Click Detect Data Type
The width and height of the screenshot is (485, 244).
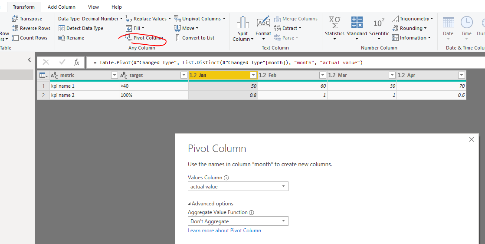click(81, 28)
